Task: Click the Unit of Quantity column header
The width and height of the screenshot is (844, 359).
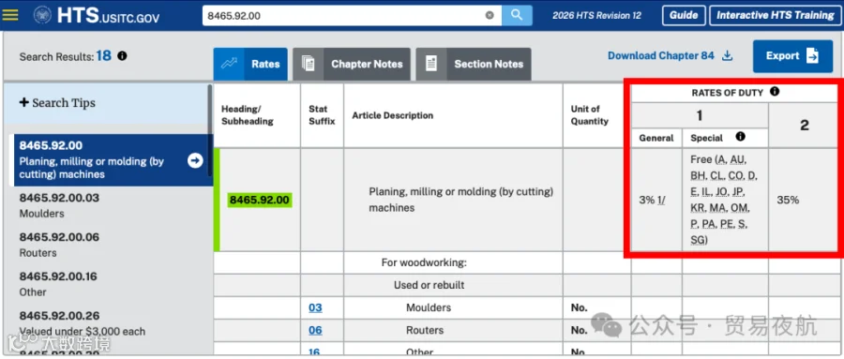Action: point(597,115)
